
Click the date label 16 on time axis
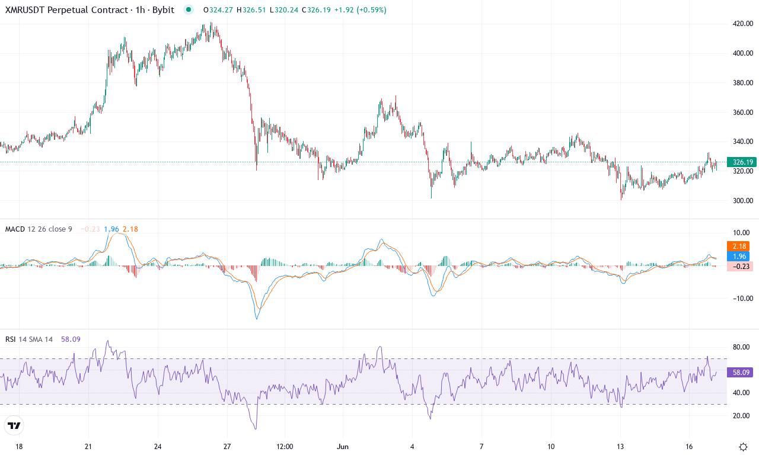(x=689, y=446)
